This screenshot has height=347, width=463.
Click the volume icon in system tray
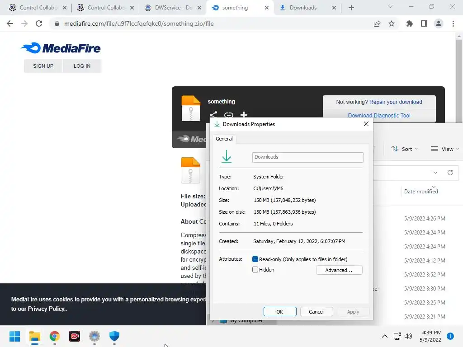408,336
